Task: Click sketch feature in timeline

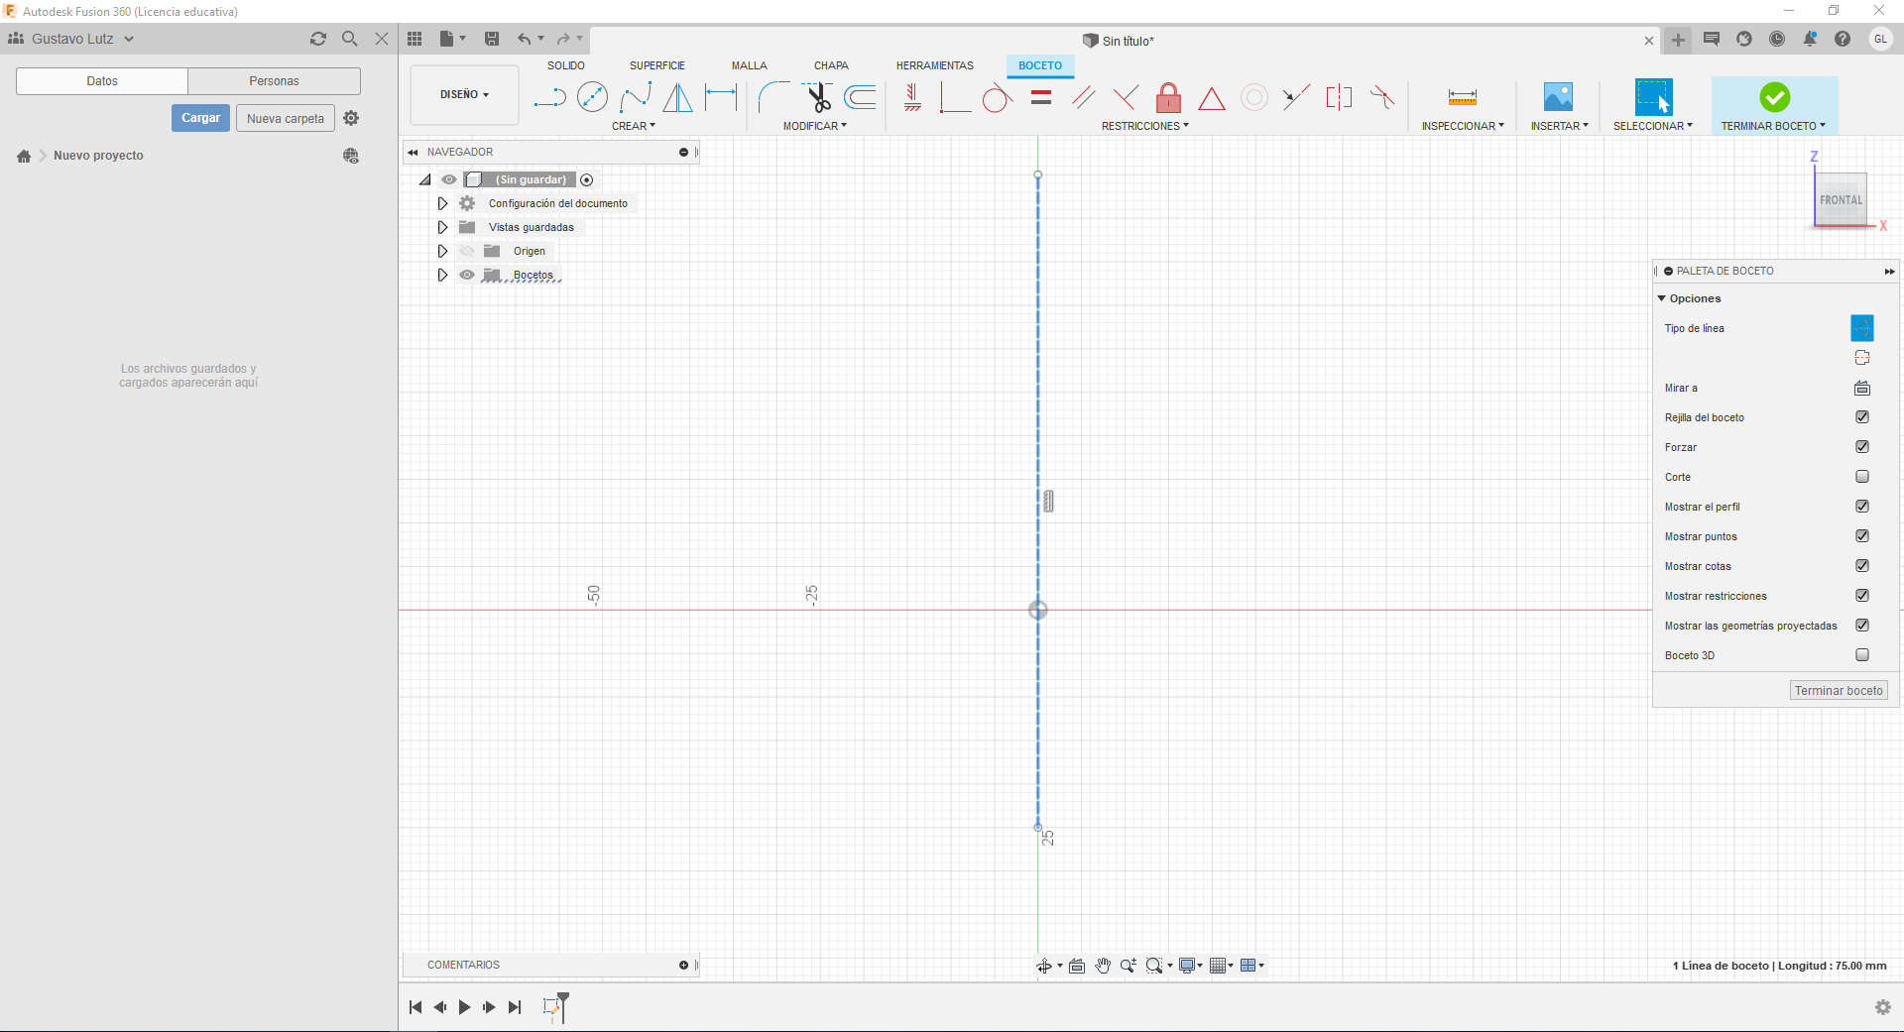Action: [551, 1007]
